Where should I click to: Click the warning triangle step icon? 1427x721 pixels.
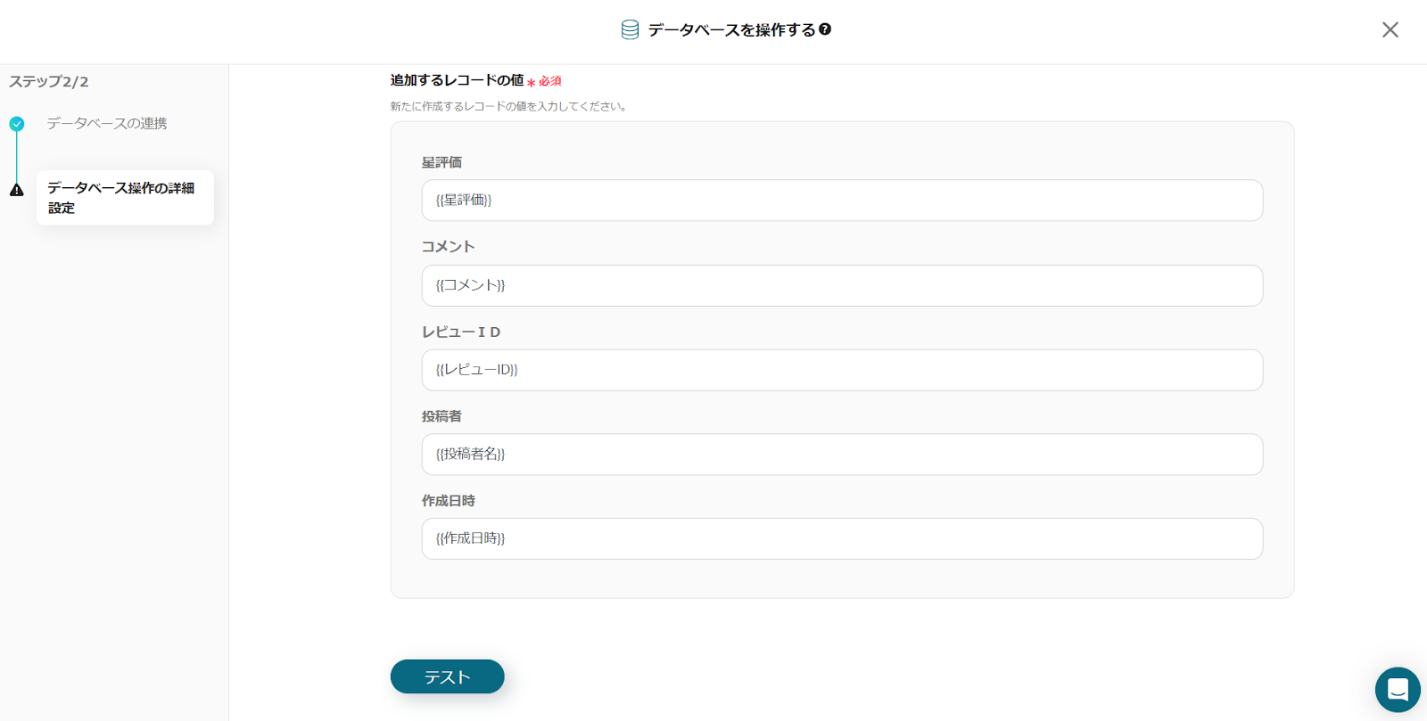click(17, 190)
